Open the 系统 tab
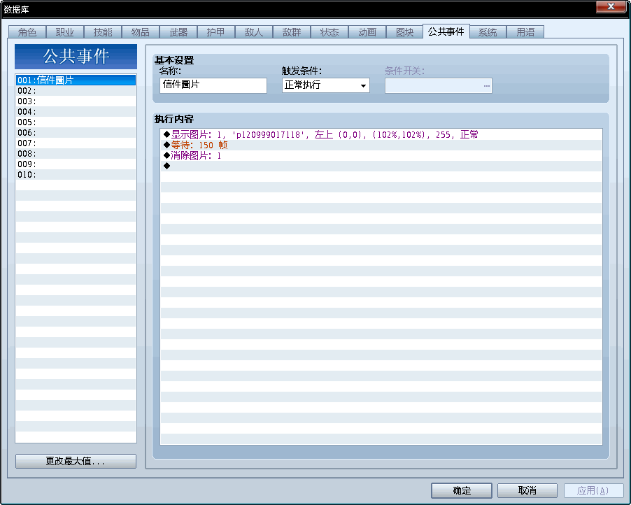 (488, 31)
